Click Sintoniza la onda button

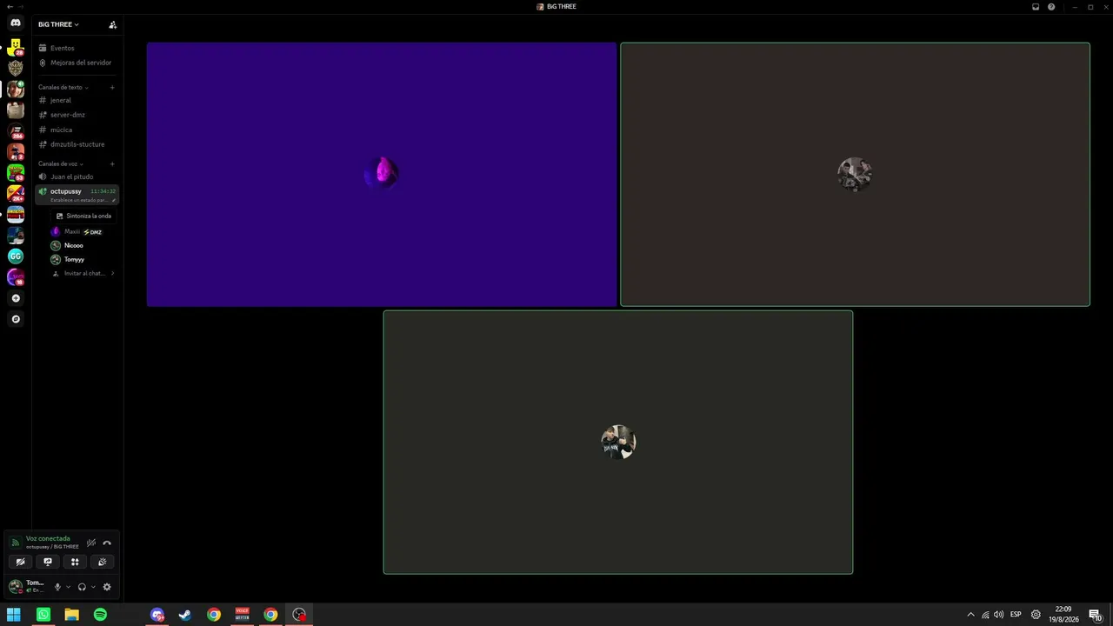[83, 216]
